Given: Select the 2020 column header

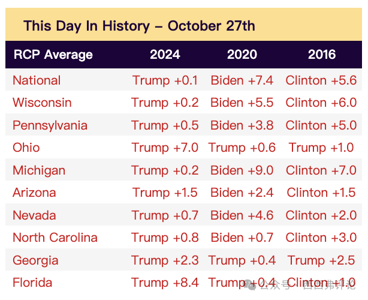Looking at the screenshot, I should point(242,55).
